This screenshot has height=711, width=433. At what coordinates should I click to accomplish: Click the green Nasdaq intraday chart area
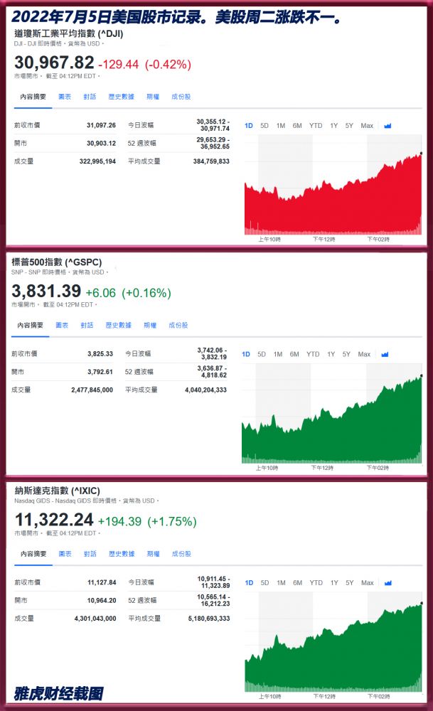tap(333, 654)
